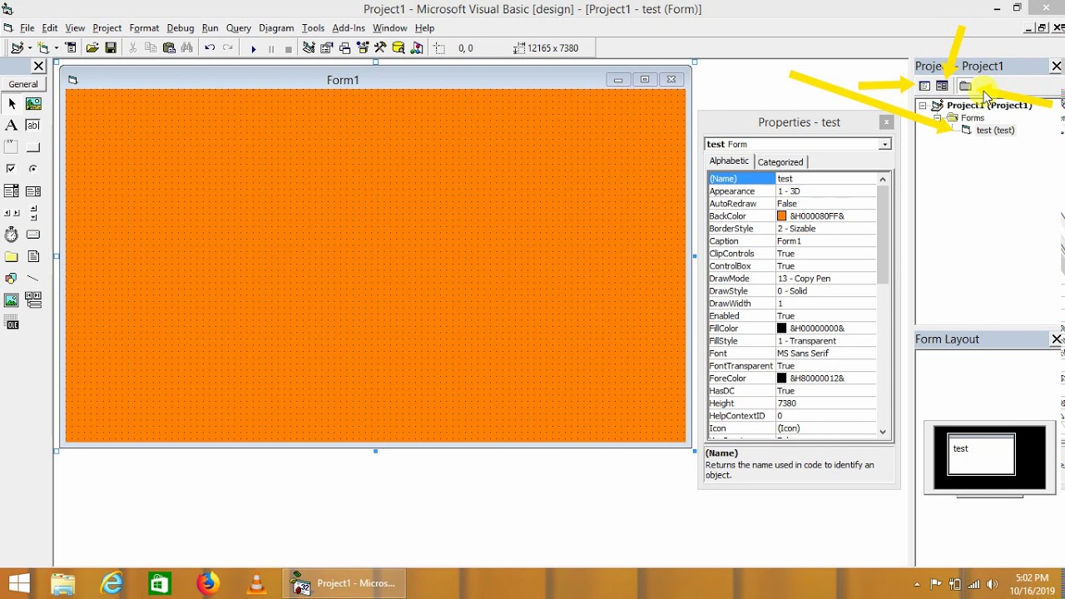Click View Code in Project Explorer
This screenshot has width=1065, height=599.
point(924,86)
